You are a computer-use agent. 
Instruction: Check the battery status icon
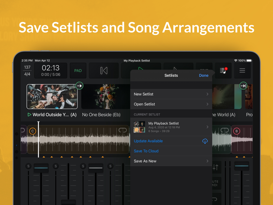point(249,60)
